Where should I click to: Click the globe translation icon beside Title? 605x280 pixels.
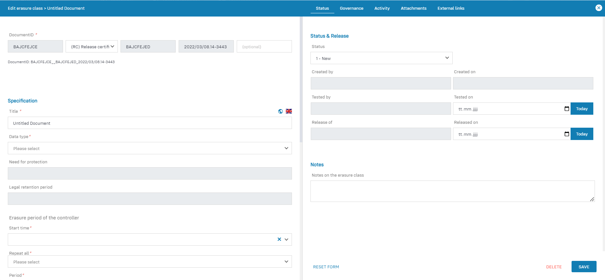281,111
